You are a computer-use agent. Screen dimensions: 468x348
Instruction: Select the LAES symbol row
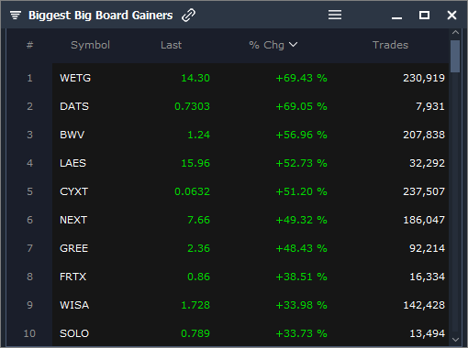[x=251, y=163]
